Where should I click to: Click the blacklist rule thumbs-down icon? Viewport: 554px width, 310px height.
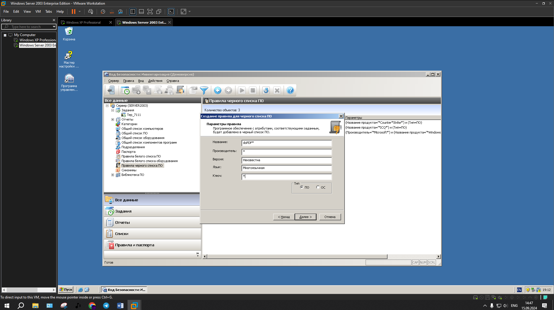180,91
